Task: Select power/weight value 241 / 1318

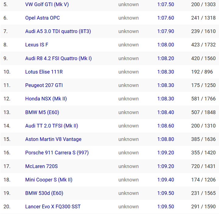Action: [x=203, y=18]
